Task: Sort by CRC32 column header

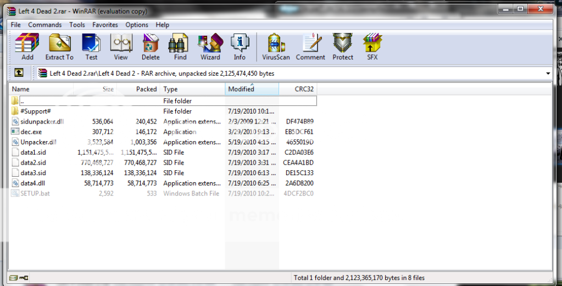Action: point(298,89)
